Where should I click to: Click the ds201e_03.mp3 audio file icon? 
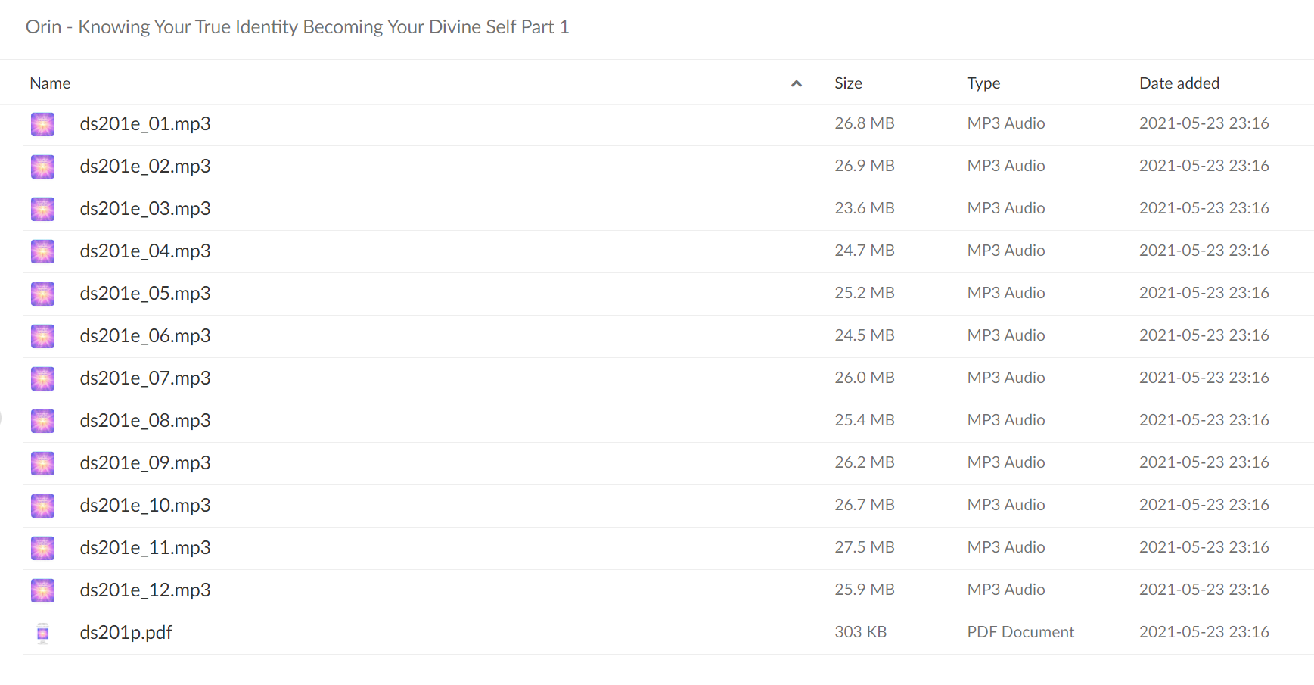(42, 209)
